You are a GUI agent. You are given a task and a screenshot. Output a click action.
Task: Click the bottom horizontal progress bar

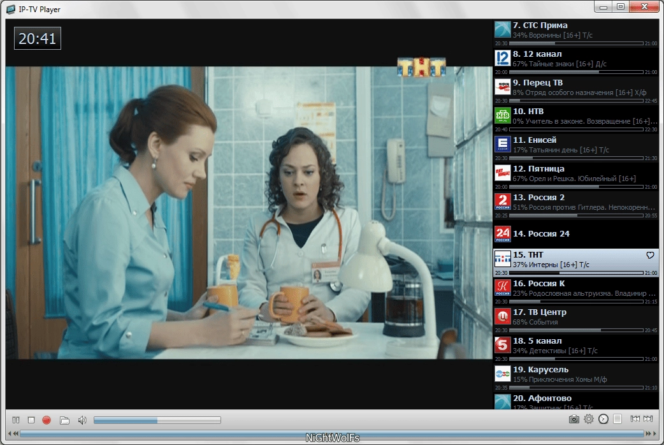point(332,434)
